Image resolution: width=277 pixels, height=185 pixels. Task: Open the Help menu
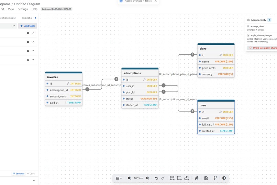(34, 9)
